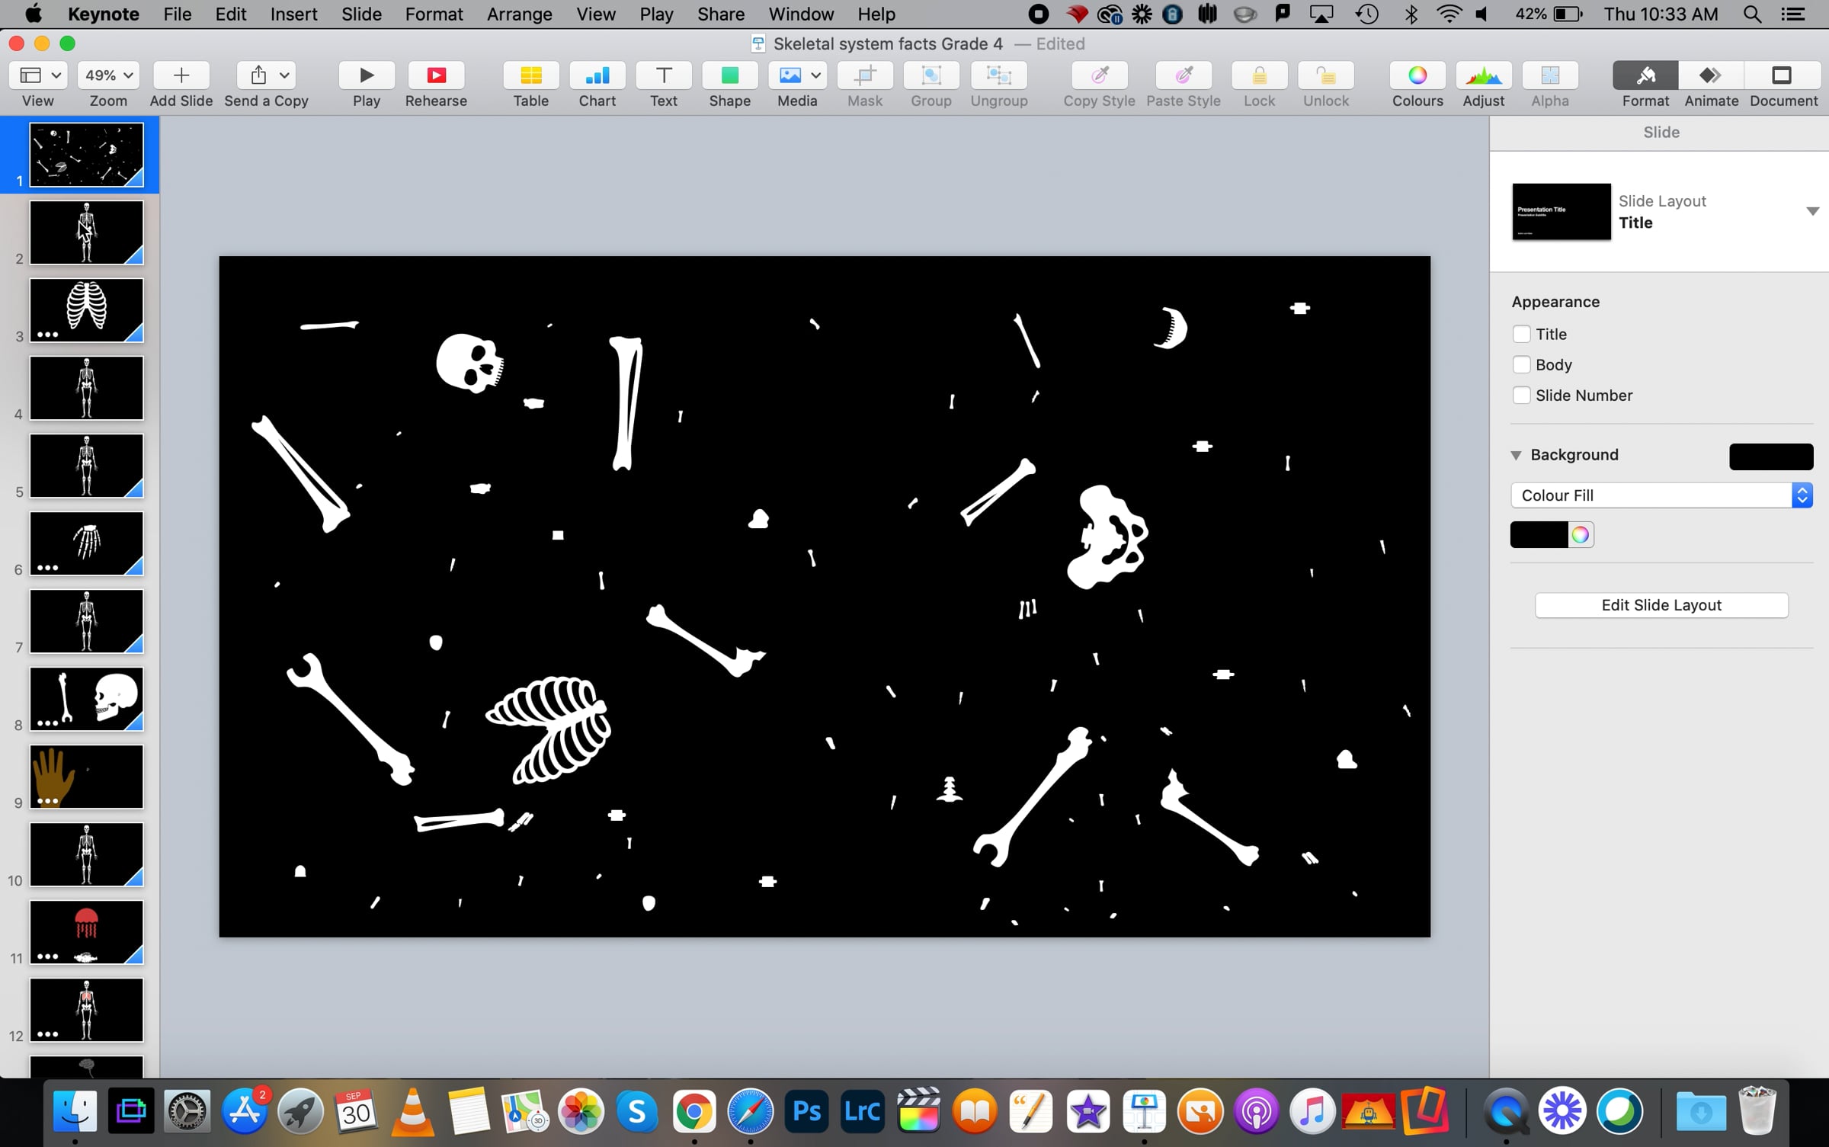Enable the Slide Number checkbox
Screen dimensions: 1829x1147
(x=1521, y=395)
